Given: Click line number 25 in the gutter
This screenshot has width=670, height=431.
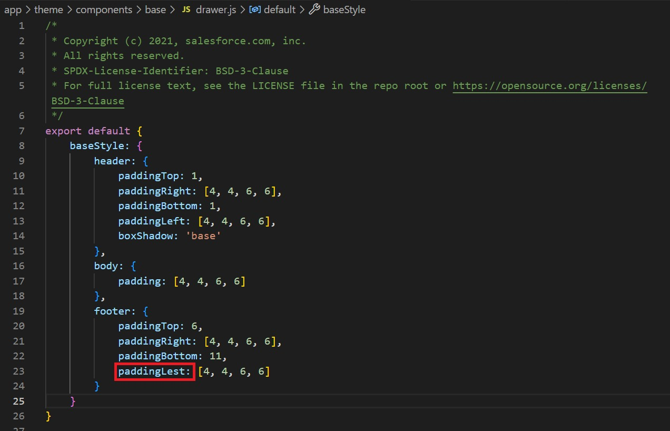Looking at the screenshot, I should [x=18, y=401].
